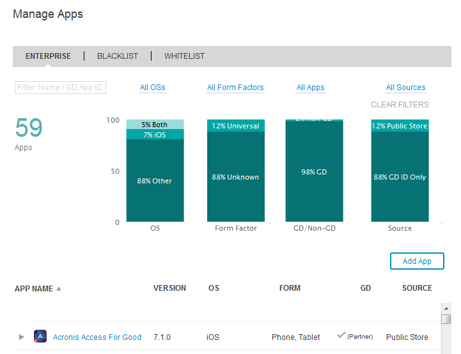Click the Filter Name / GD App ID field
This screenshot has width=461, height=354.
coord(60,88)
